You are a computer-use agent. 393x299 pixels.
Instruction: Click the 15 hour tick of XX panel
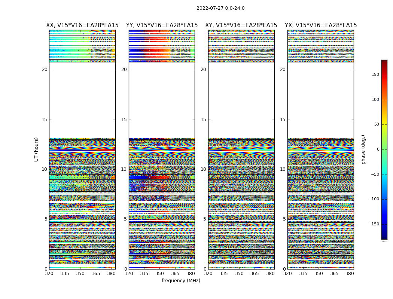pos(45,120)
